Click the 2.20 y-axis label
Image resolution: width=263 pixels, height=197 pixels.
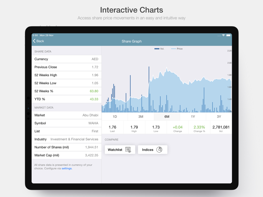(229, 51)
